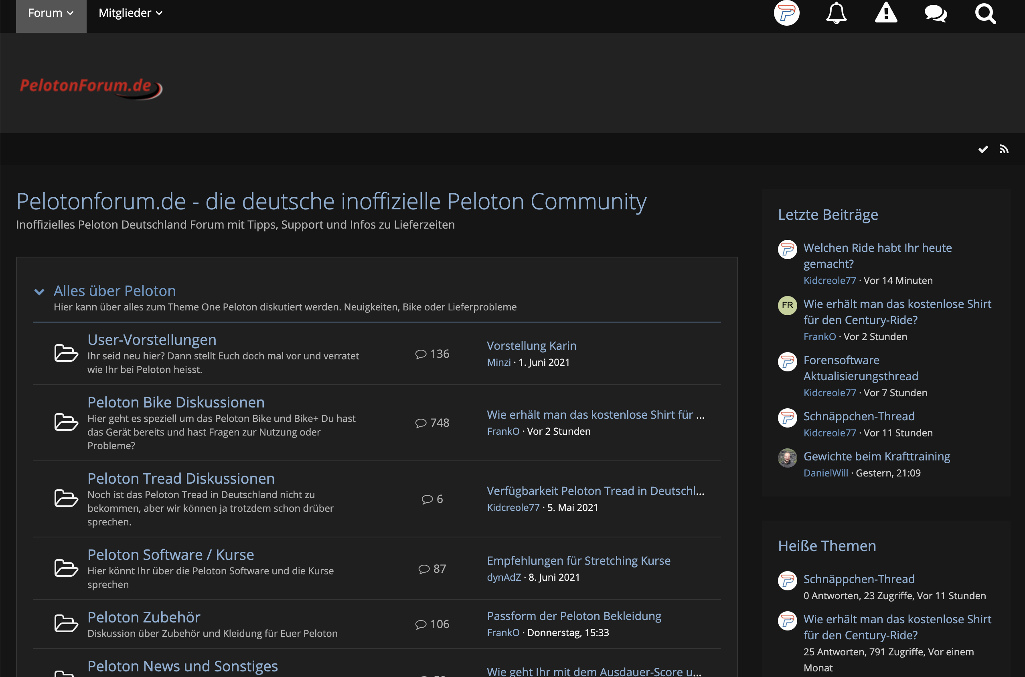Open the 'Vorstellung Karin' thread
1025x677 pixels.
pos(532,346)
